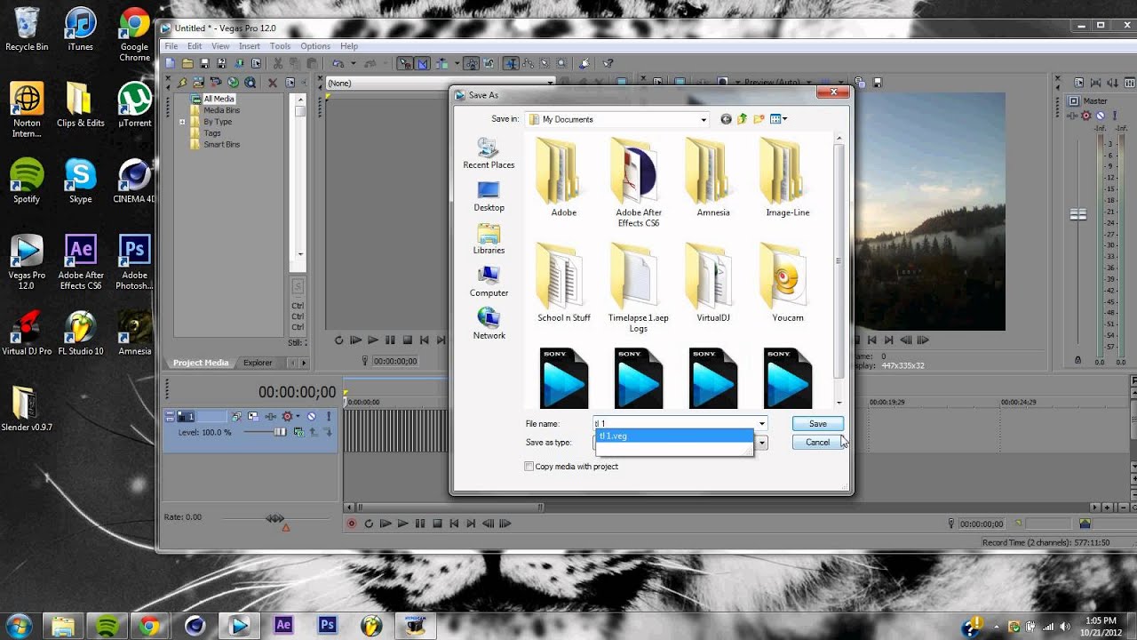Image resolution: width=1137 pixels, height=640 pixels.
Task: Open Track Motion on video track 1
Action: (x=253, y=416)
